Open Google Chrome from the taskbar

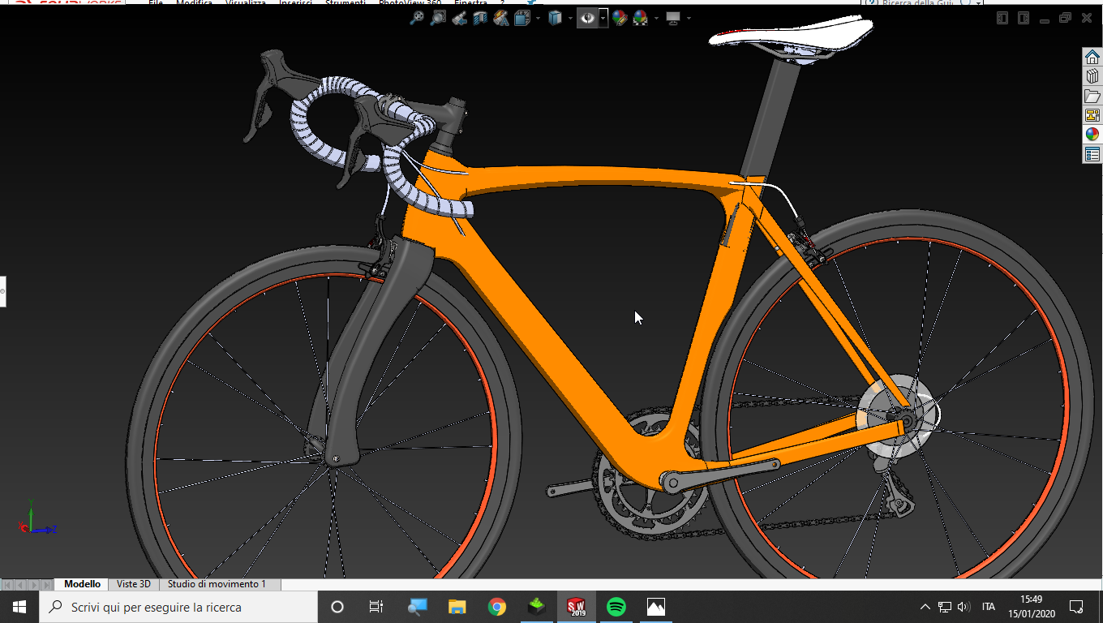pyautogui.click(x=497, y=607)
